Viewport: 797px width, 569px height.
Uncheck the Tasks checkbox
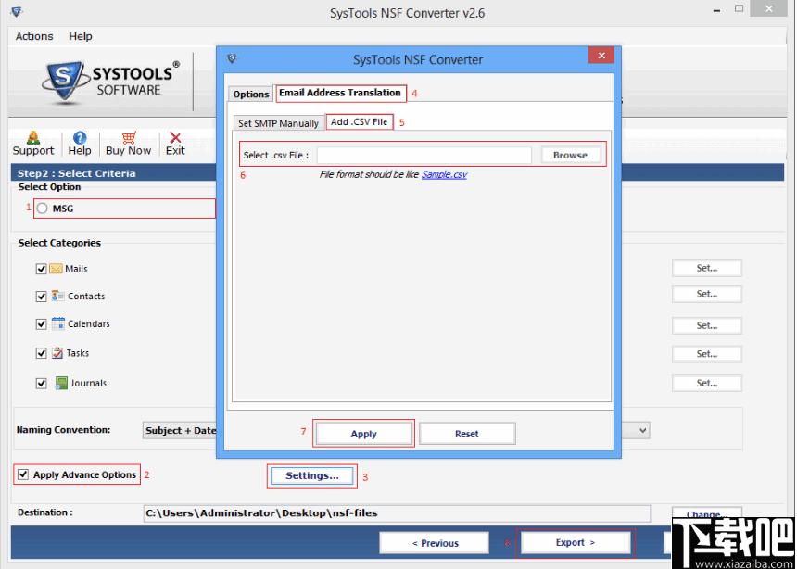click(x=41, y=353)
